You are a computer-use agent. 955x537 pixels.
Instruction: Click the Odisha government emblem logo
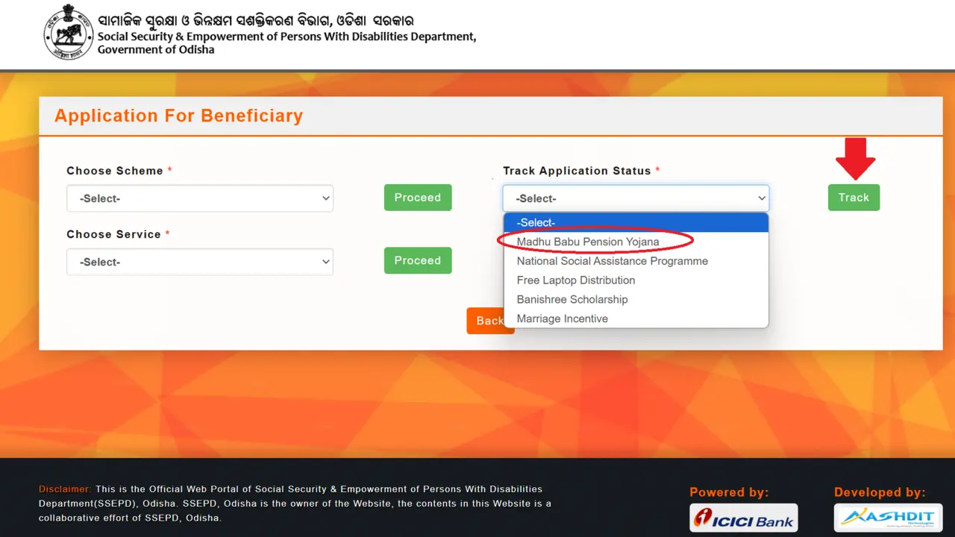[x=68, y=32]
